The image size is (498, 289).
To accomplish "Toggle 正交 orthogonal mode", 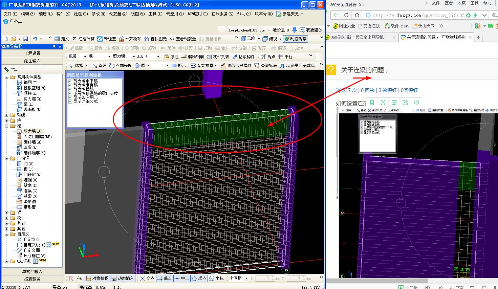I will point(76,278).
